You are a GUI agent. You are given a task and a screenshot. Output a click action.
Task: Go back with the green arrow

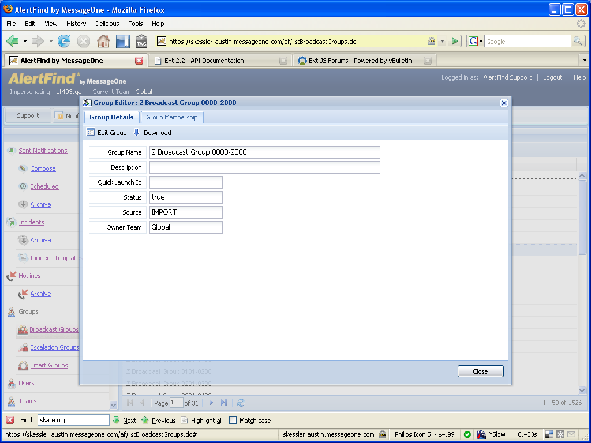tap(13, 41)
